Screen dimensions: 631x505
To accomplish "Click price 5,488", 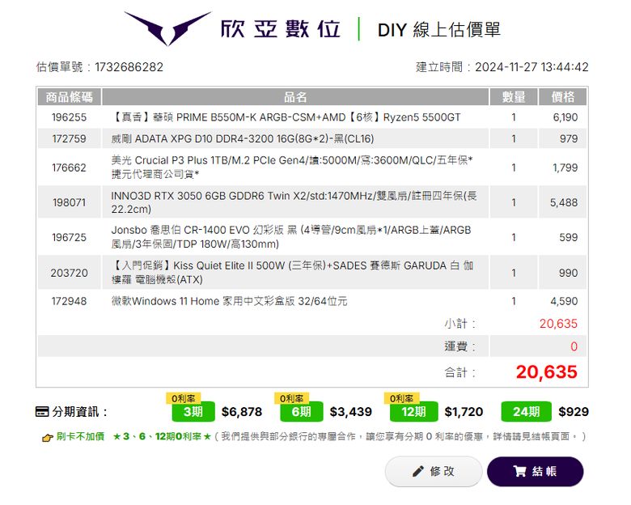I will [x=564, y=202].
